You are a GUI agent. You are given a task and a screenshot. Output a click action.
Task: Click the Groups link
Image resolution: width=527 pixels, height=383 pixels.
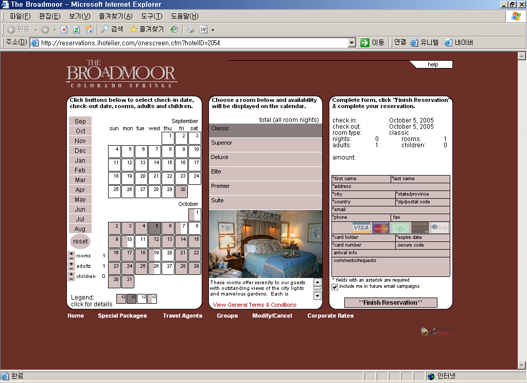tap(227, 316)
